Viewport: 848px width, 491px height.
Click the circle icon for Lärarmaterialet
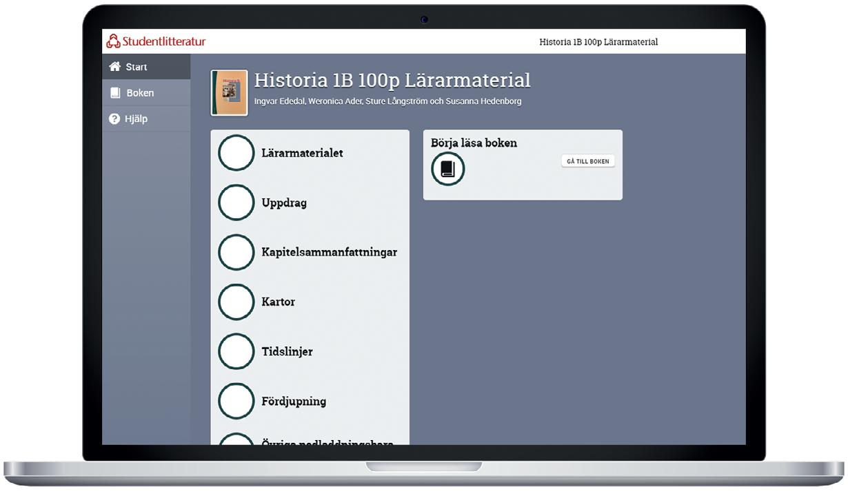click(236, 153)
